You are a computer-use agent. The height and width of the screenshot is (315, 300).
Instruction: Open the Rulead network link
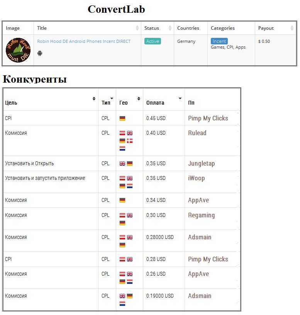tap(197, 133)
